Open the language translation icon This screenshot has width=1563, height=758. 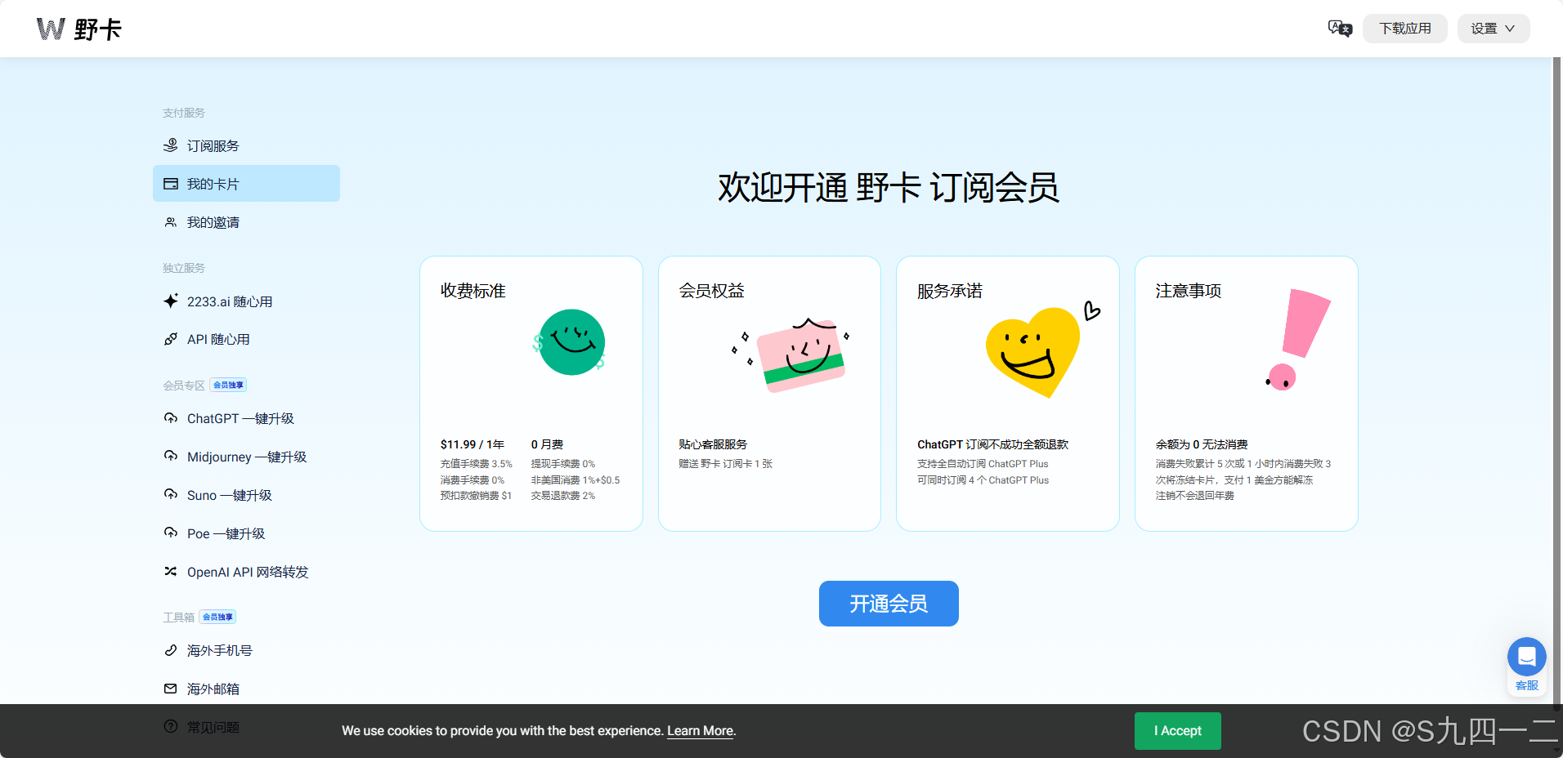pyautogui.click(x=1340, y=29)
